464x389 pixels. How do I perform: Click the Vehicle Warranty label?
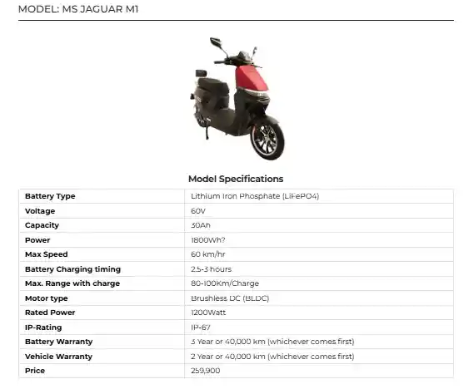click(x=58, y=357)
